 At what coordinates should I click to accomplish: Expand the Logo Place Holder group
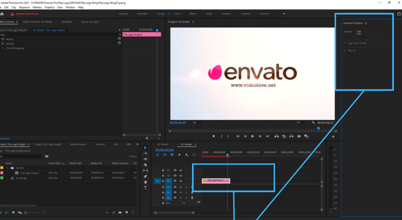[345, 43]
